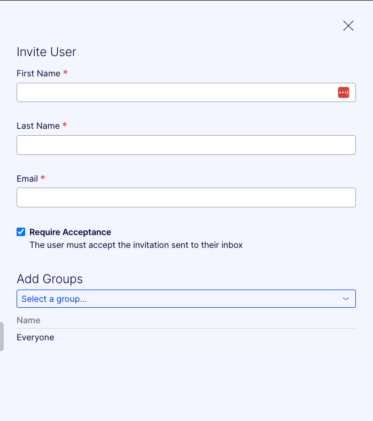Close the Invite User panel
This screenshot has width=373, height=421.
[348, 26]
